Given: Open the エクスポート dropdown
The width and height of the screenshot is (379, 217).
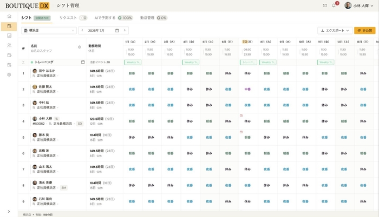Looking at the screenshot, I should click(x=335, y=31).
